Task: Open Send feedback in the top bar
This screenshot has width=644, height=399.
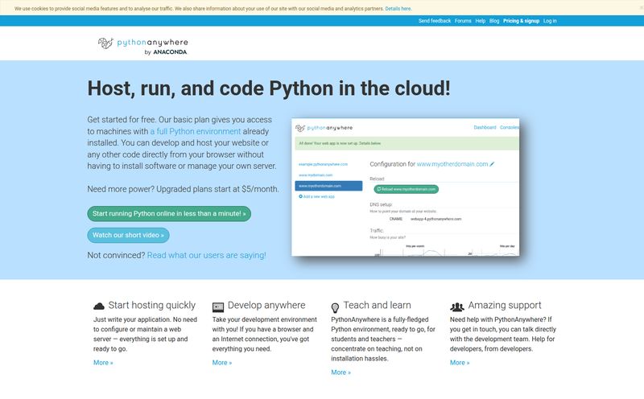Action: click(x=435, y=21)
